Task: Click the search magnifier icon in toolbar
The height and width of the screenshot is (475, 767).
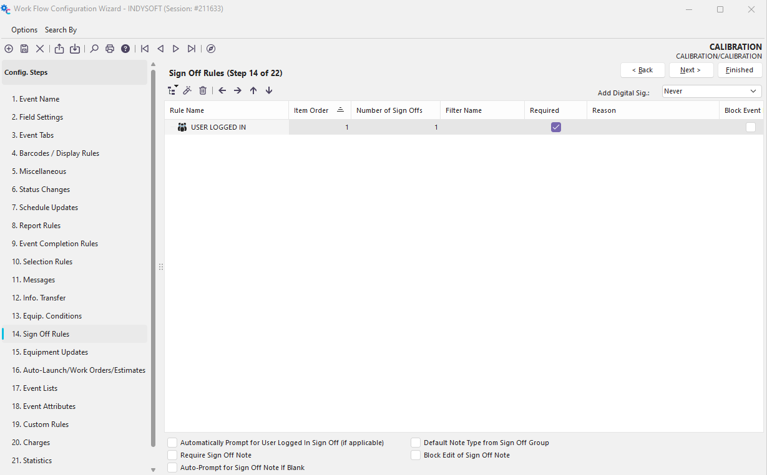Action: point(94,49)
